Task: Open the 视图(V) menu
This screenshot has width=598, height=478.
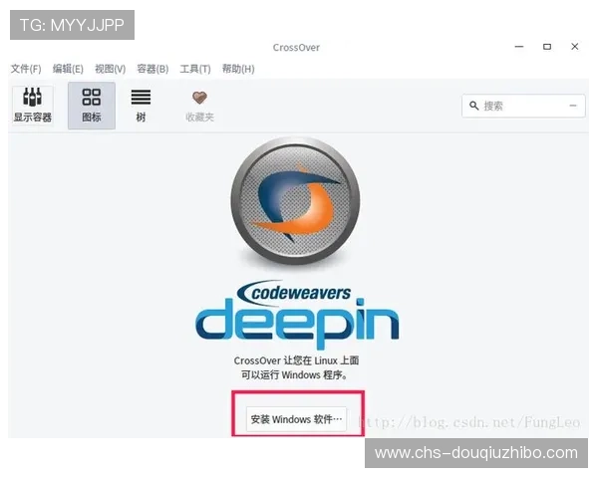Action: pos(111,69)
